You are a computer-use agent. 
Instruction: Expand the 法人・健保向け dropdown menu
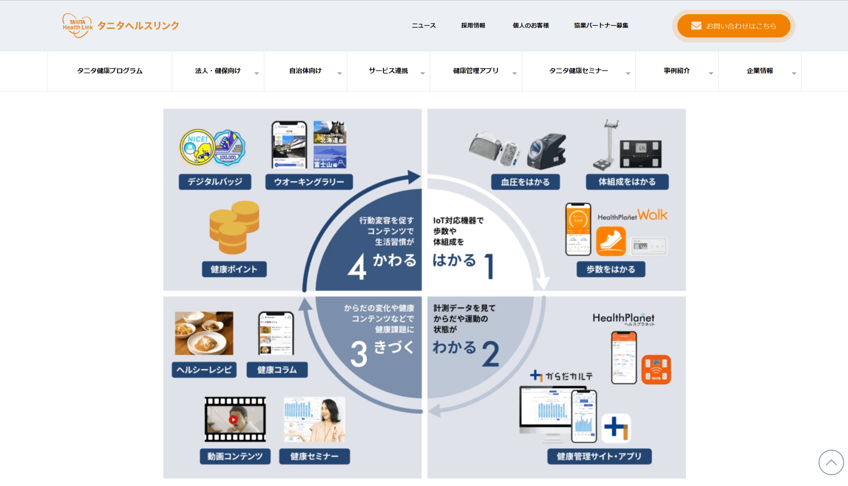pos(218,71)
